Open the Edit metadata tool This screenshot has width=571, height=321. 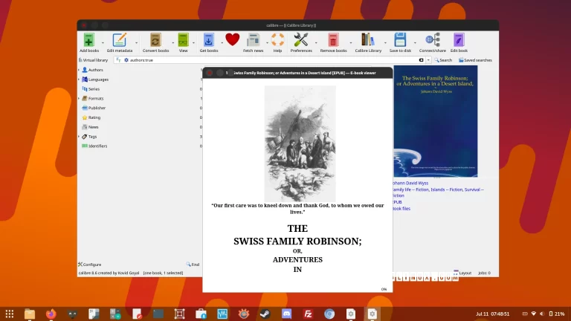coord(119,40)
